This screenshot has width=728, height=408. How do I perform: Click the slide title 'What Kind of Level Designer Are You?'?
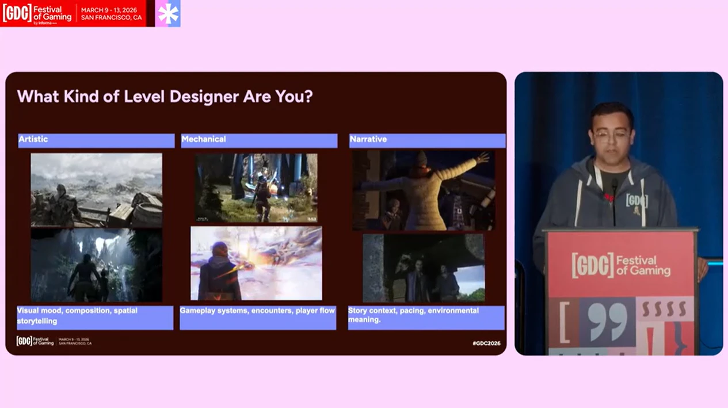pos(165,96)
